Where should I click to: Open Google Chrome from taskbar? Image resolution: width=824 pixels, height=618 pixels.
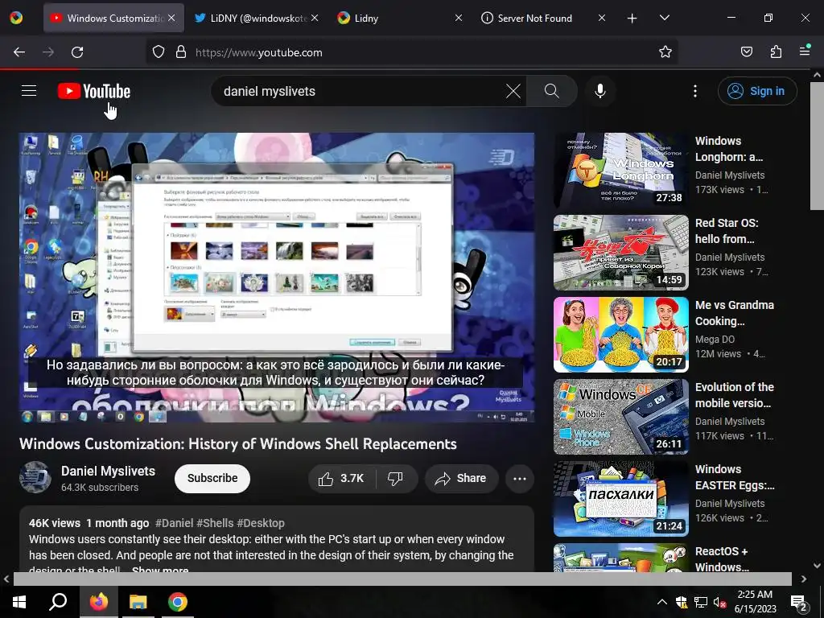pyautogui.click(x=178, y=602)
